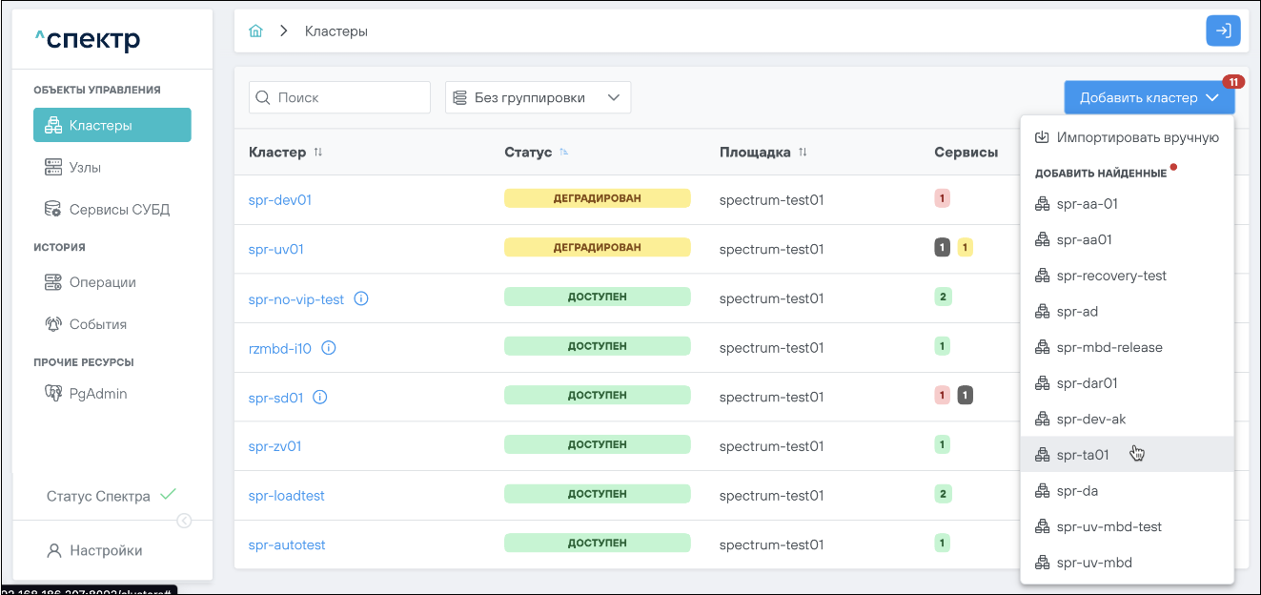Image resolution: width=1261 pixels, height=595 pixels.
Task: Open the spr-loadtest cluster link
Action: click(x=287, y=496)
